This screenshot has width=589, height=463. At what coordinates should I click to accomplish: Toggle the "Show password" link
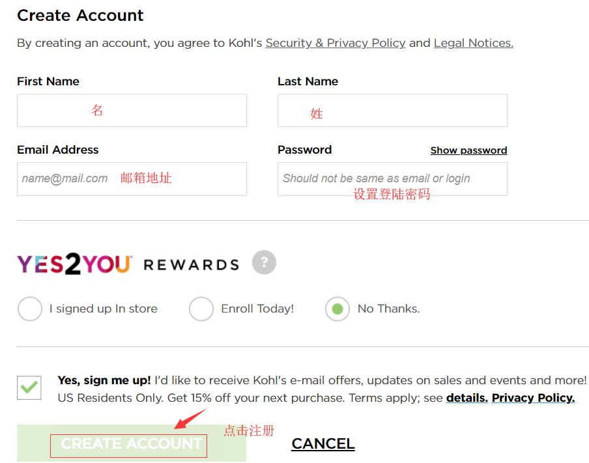click(468, 150)
